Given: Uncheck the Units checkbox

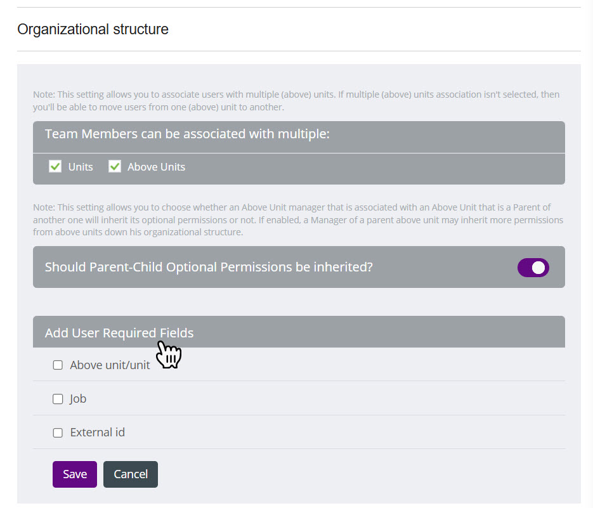Looking at the screenshot, I should point(56,167).
